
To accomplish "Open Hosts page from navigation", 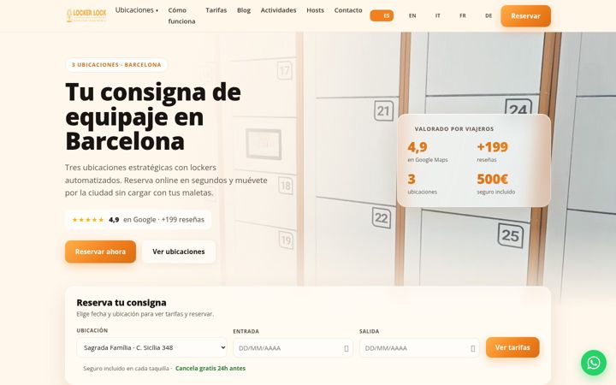I will point(315,10).
